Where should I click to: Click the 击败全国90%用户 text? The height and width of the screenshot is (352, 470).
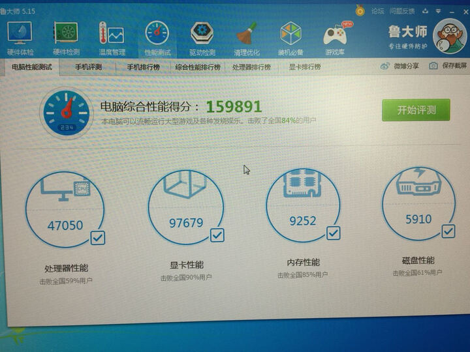pos(186,278)
